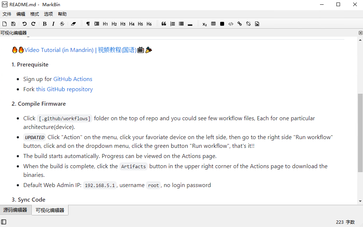Insert inline code with the angle-bracket icon

point(231,24)
